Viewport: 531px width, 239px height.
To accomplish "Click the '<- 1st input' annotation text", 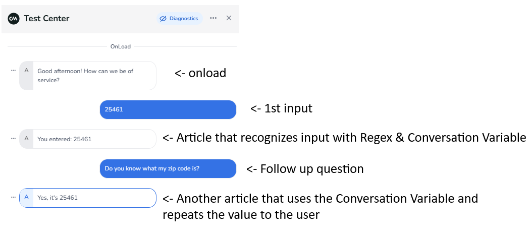I will click(281, 108).
